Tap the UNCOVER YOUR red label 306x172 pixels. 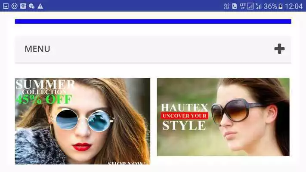pos(185,116)
